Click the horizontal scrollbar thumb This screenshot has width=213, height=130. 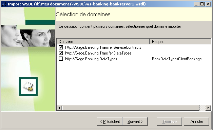click(131, 108)
